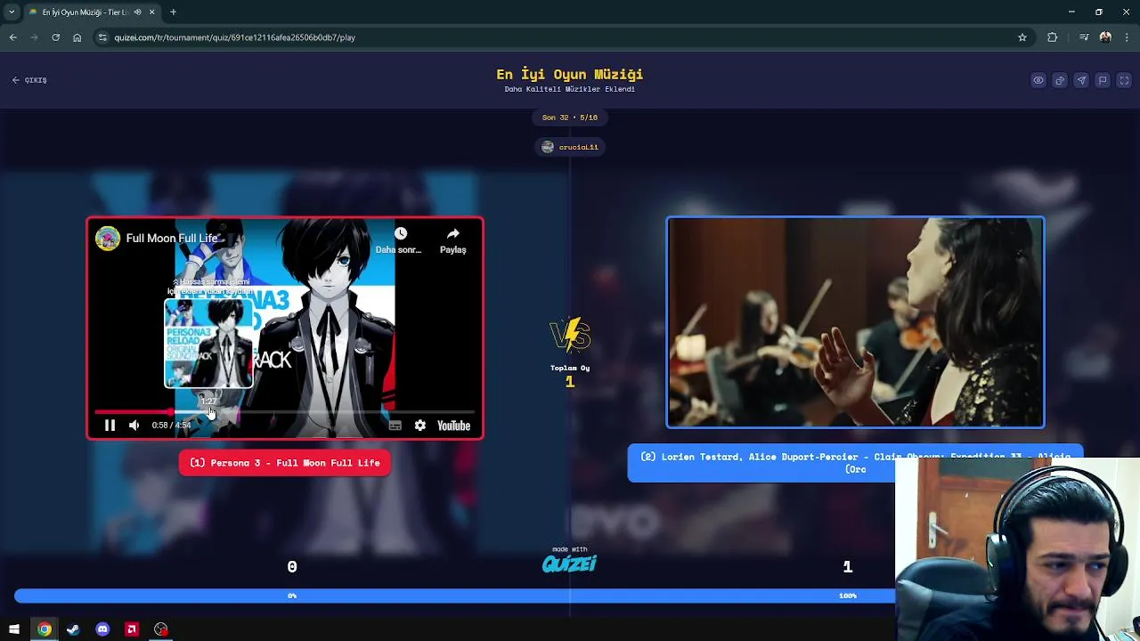Open Discord from the taskbar
The image size is (1140, 641).
click(x=102, y=629)
